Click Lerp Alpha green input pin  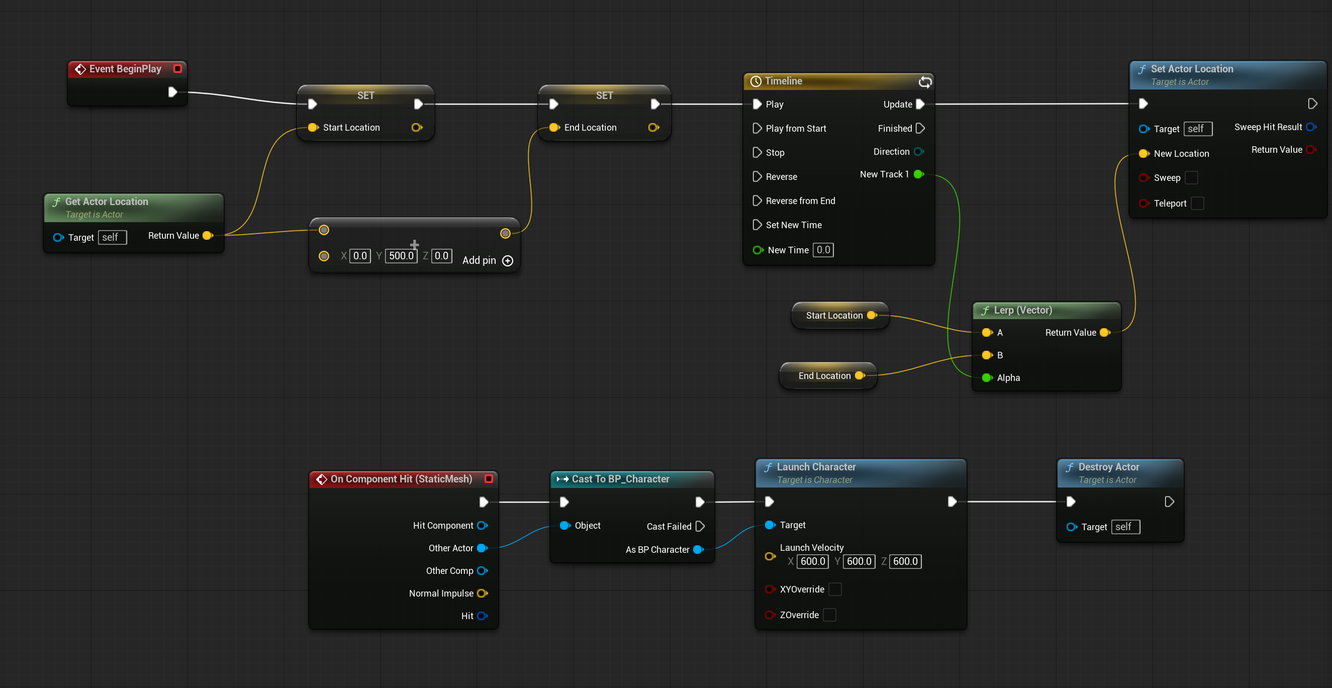[987, 378]
